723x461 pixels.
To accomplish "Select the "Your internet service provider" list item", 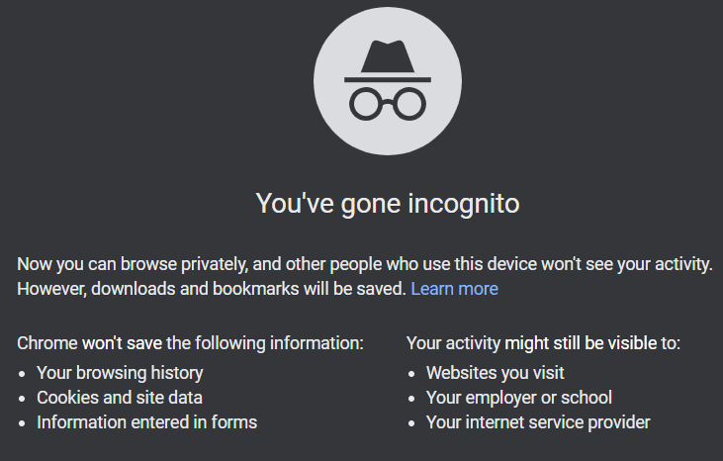I will tap(537, 422).
